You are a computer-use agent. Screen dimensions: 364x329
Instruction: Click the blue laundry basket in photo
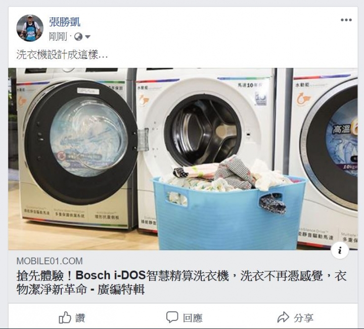(x=229, y=212)
